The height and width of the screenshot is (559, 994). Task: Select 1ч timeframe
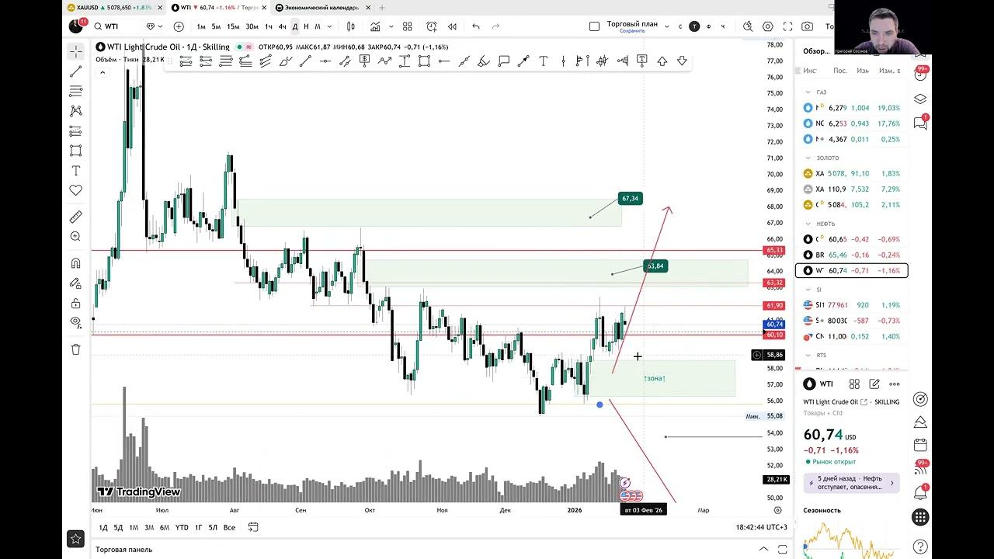coord(269,26)
